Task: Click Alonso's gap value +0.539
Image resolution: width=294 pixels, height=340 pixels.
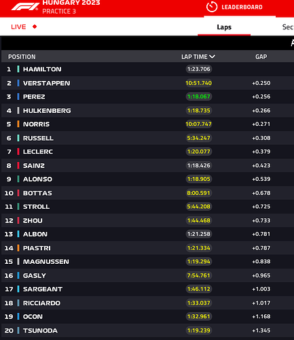Action: pyautogui.click(x=261, y=179)
